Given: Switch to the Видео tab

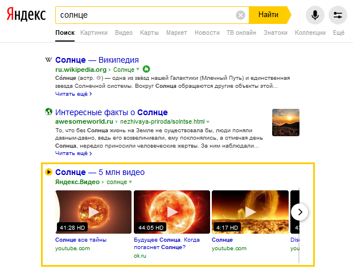Looking at the screenshot, I should point(124,32).
